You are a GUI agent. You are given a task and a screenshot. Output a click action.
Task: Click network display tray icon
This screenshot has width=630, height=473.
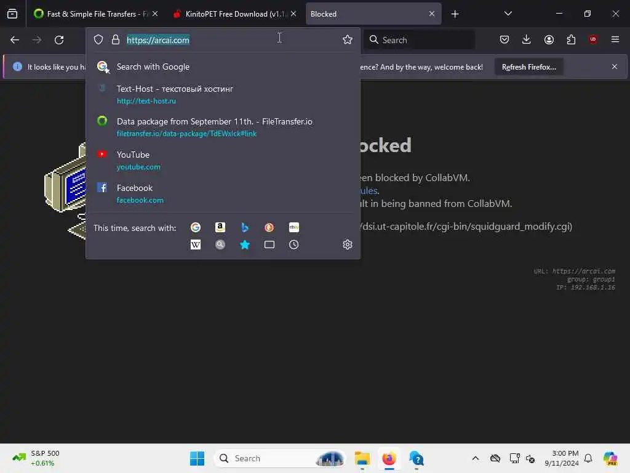514,458
